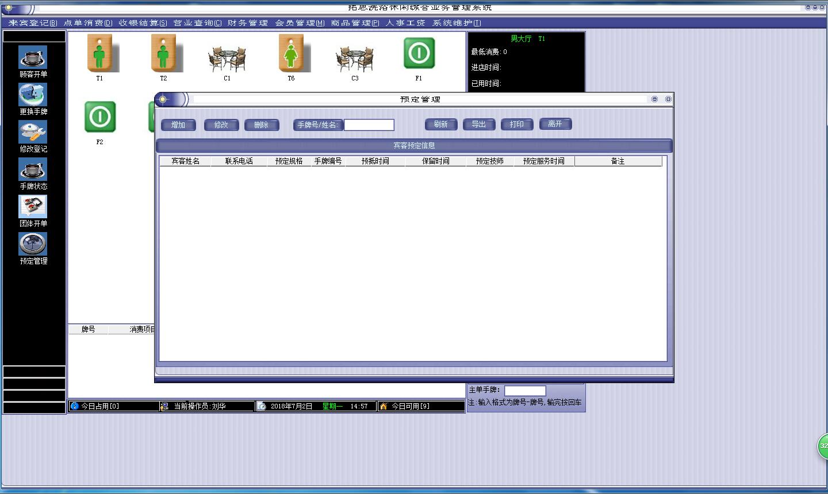This screenshot has width=828, height=494.
Task: Click the 2018年7月2日 date in status bar
Action: (x=292, y=406)
